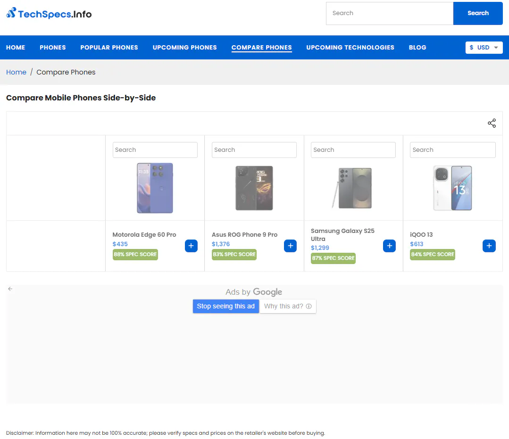Click the Asus ROG Phone 9 Pro image
This screenshot has width=509, height=439.
[254, 188]
